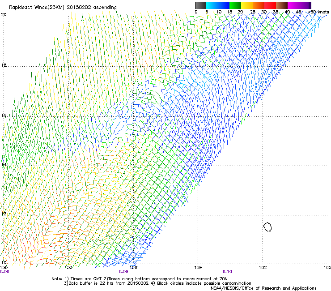Click the 'Rapidscat Winds(25KM) 20150202 ascending' title
Screen dimensions: 331x291
pyautogui.click(x=63, y=7)
